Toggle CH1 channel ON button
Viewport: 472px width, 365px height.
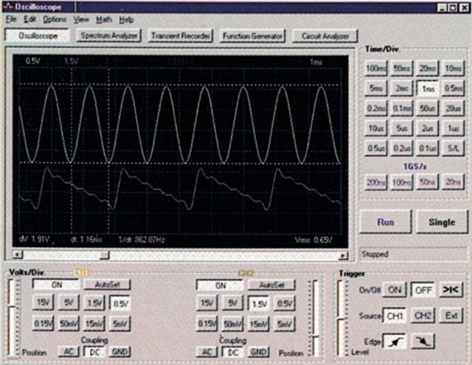click(x=56, y=285)
